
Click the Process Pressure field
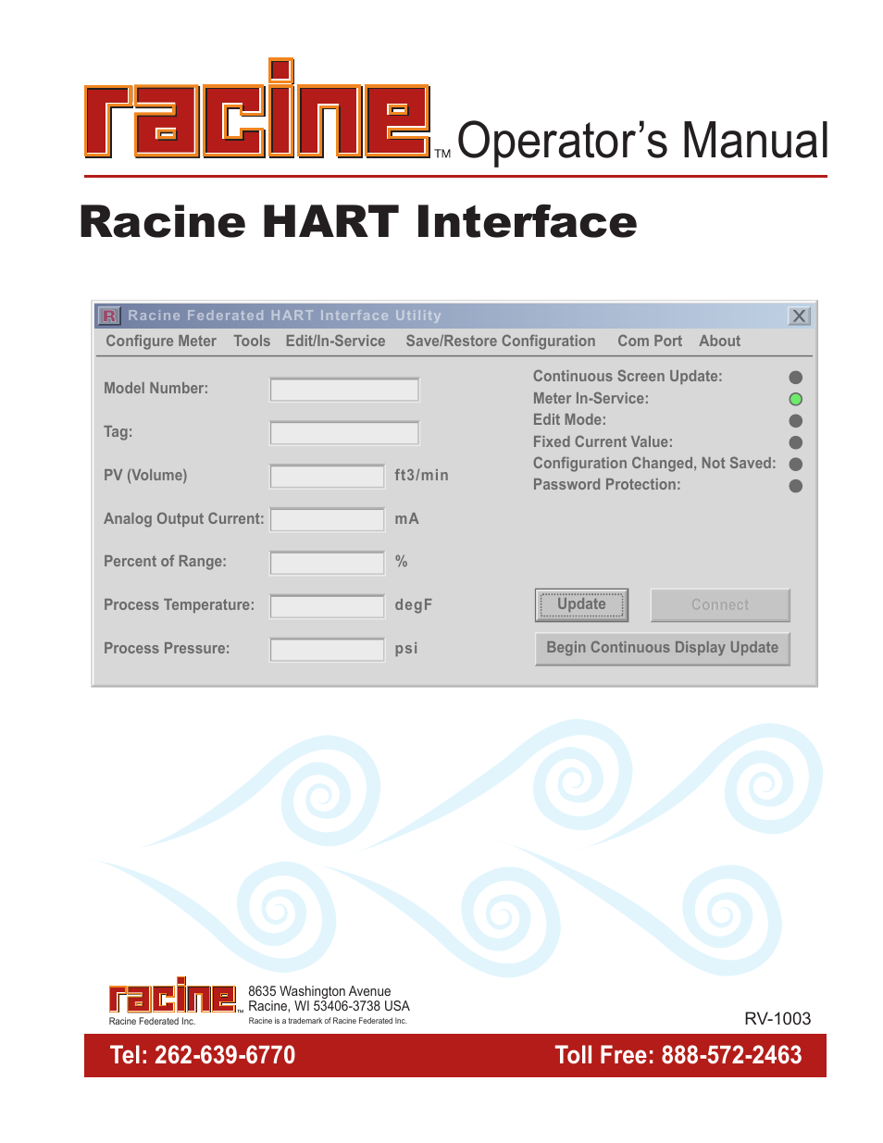[x=327, y=650]
